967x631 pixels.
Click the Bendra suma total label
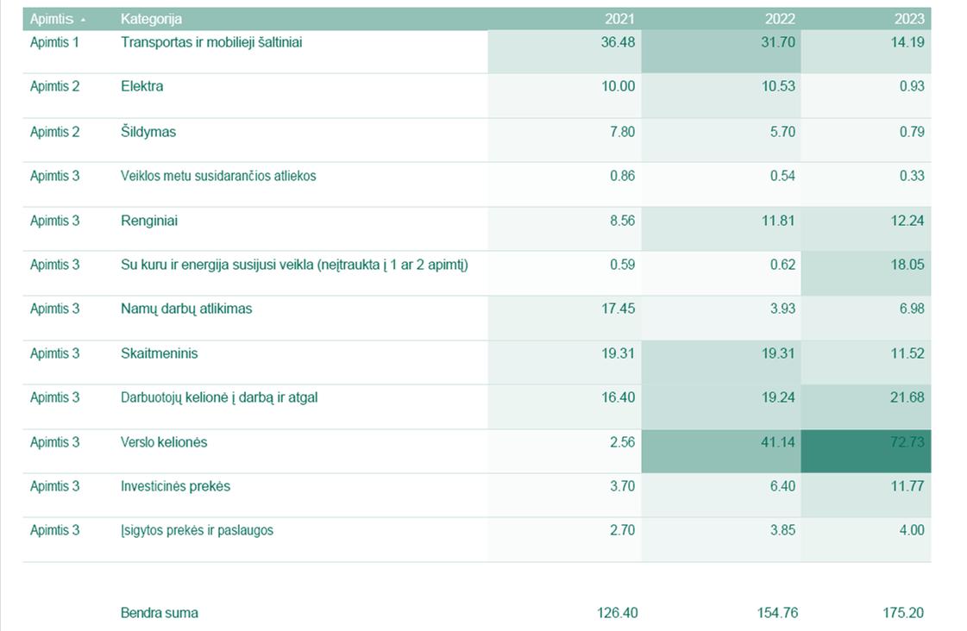[159, 613]
